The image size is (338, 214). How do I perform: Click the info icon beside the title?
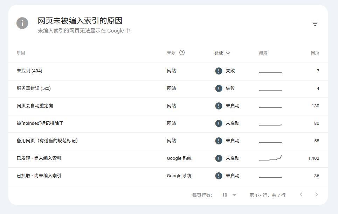pyautogui.click(x=22, y=23)
